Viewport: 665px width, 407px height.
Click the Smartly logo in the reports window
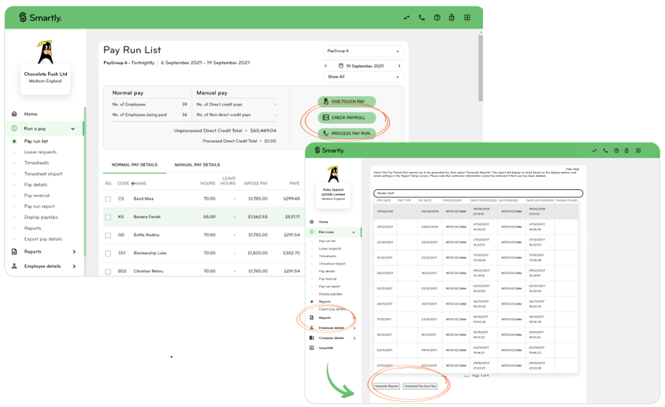pos(330,150)
